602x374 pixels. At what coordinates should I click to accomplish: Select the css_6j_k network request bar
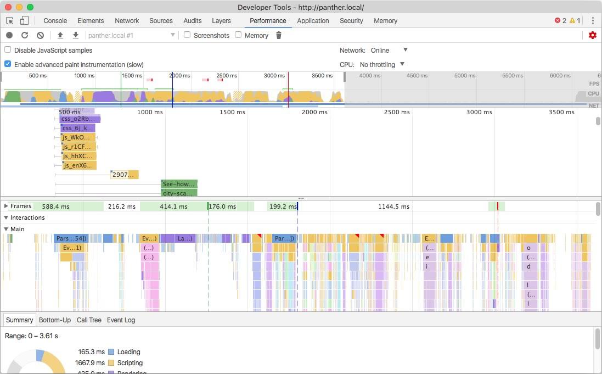point(77,128)
